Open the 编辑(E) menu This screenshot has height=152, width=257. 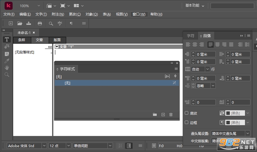pos(25,14)
